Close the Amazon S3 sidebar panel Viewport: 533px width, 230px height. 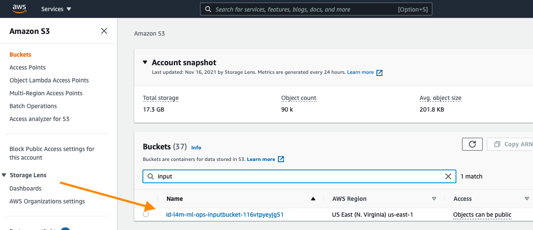click(x=104, y=31)
